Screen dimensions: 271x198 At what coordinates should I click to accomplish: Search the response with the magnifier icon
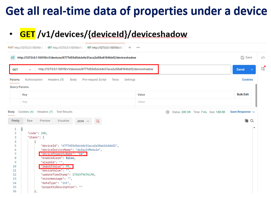pyautogui.click(x=252, y=121)
